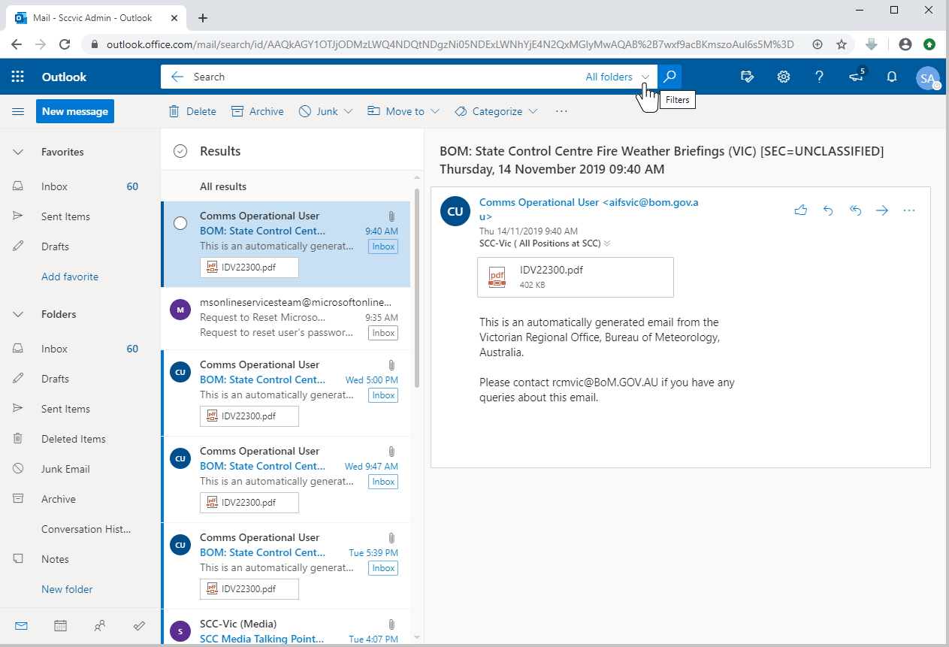Forward the open email
This screenshot has height=647, width=949.
[881, 210]
